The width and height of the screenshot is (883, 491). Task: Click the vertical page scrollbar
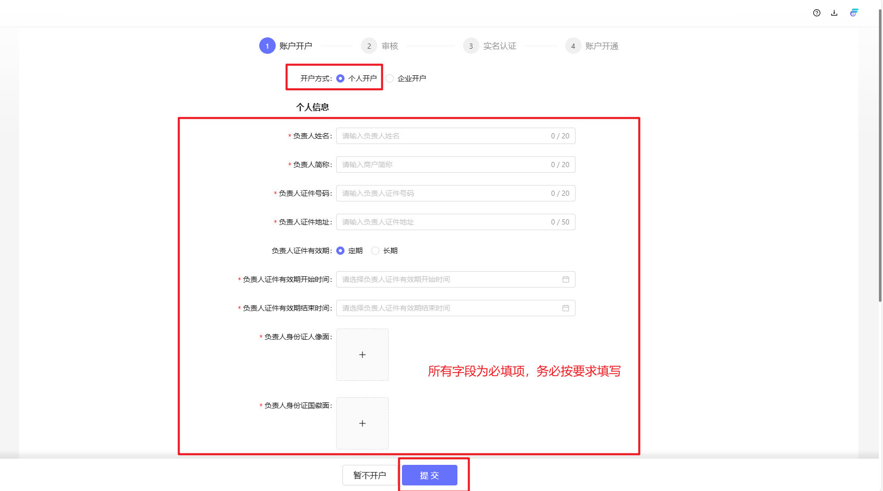880,154
